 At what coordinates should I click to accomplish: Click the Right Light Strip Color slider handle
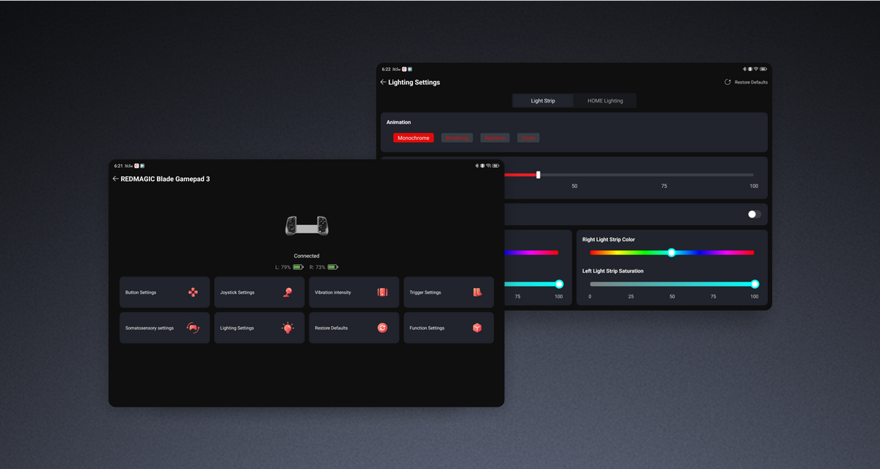click(671, 253)
